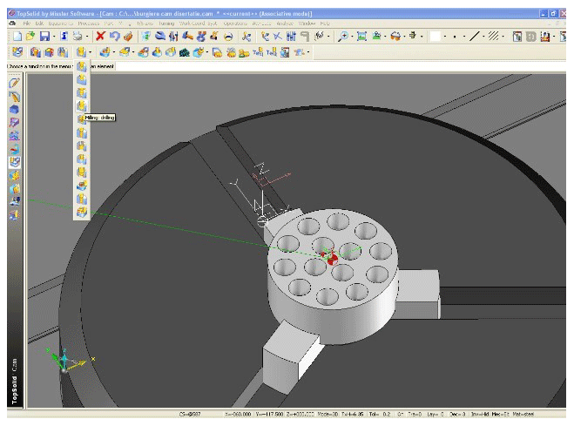Expand the dropdown arrow next to printer icon
The height and width of the screenshot is (426, 574).
pos(87,37)
